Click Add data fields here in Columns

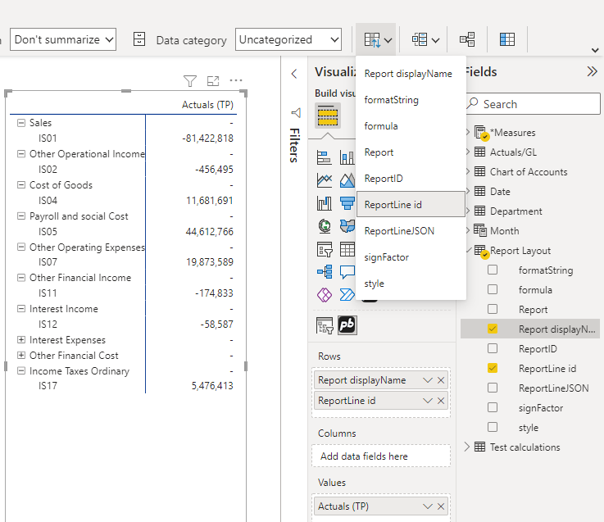point(381,456)
